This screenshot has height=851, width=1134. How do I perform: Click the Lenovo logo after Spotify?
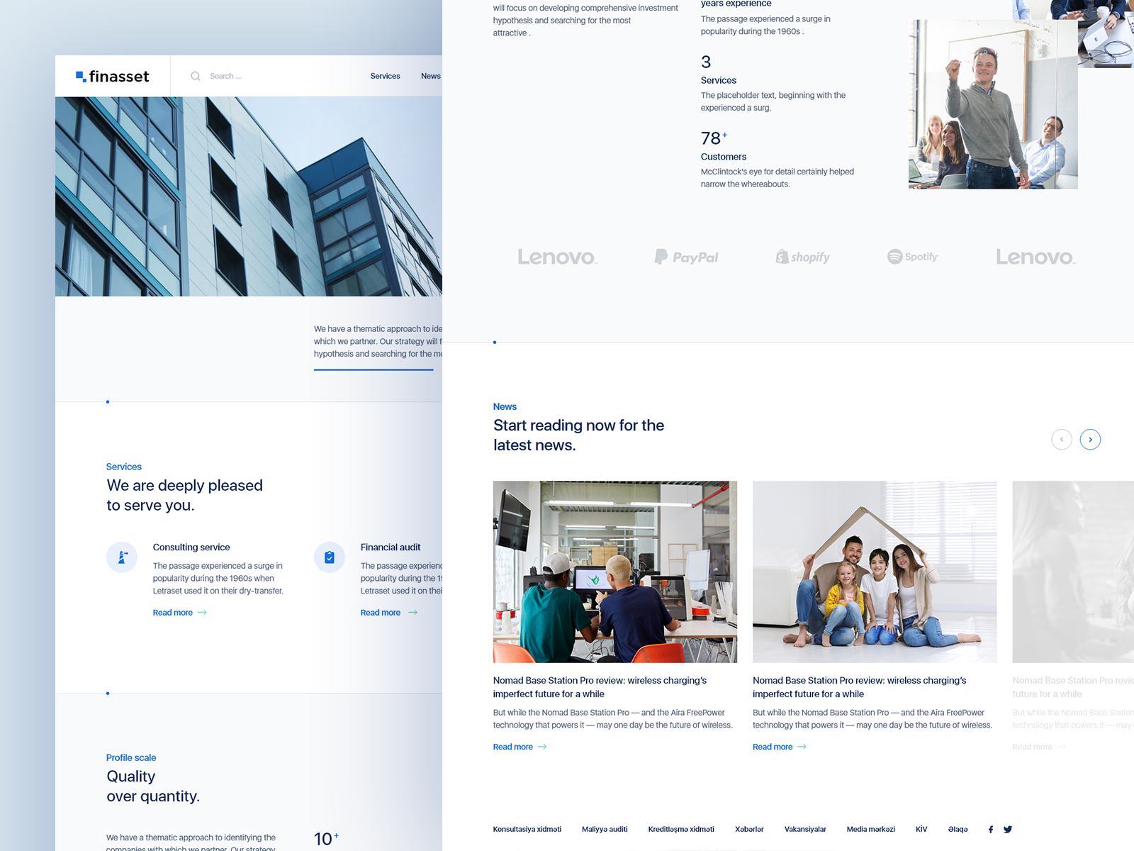point(1035,257)
